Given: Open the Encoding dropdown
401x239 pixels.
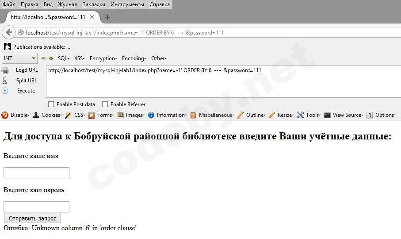Looking at the screenshot, I should click(134, 58).
